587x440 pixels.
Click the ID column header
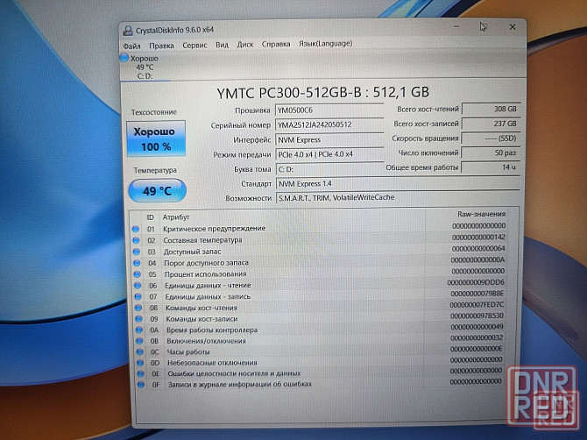pyautogui.click(x=150, y=217)
